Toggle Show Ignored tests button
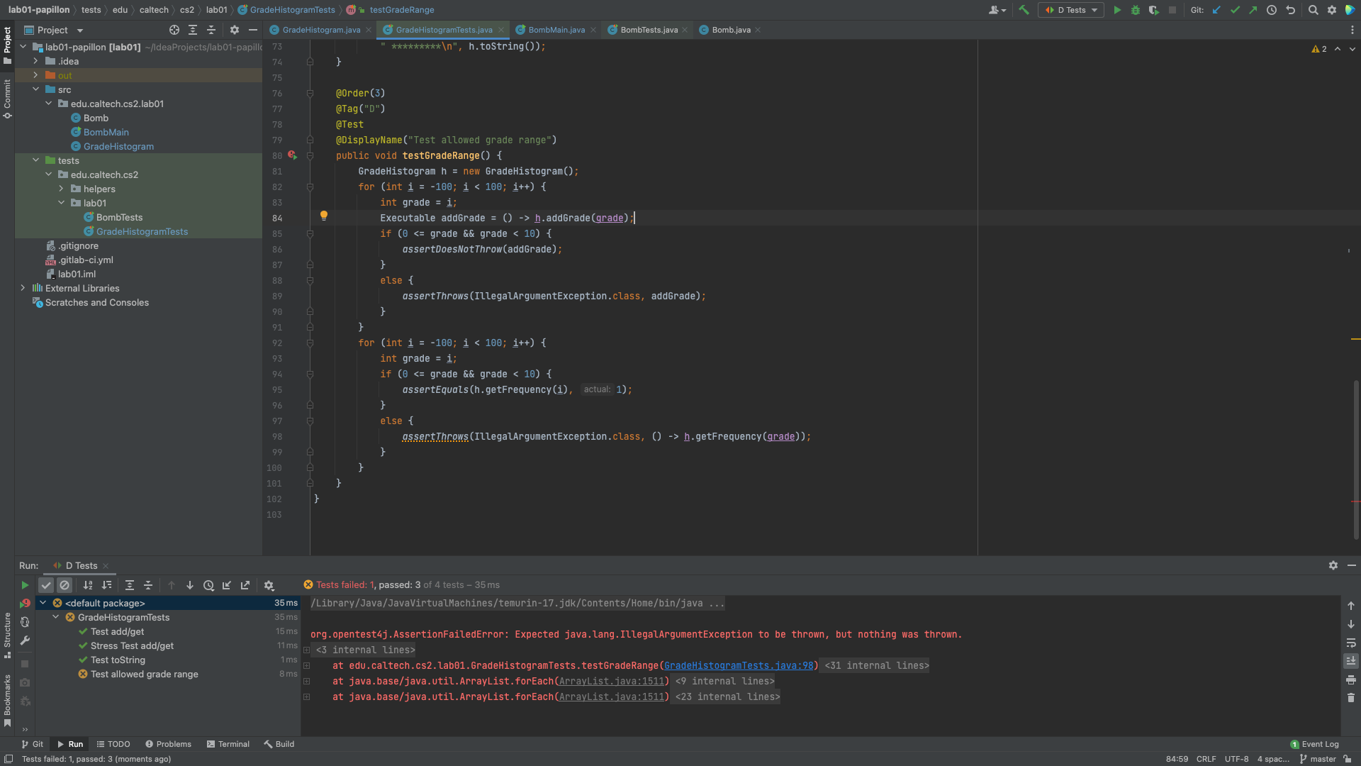Screen dimensions: 1361x766 [x=65, y=585]
